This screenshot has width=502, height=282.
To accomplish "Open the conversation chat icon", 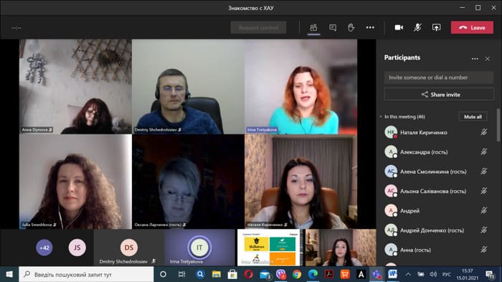I will (x=333, y=28).
